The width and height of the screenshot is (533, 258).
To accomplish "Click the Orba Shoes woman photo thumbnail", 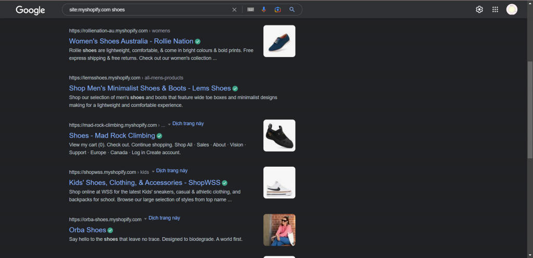I will pyautogui.click(x=280, y=230).
